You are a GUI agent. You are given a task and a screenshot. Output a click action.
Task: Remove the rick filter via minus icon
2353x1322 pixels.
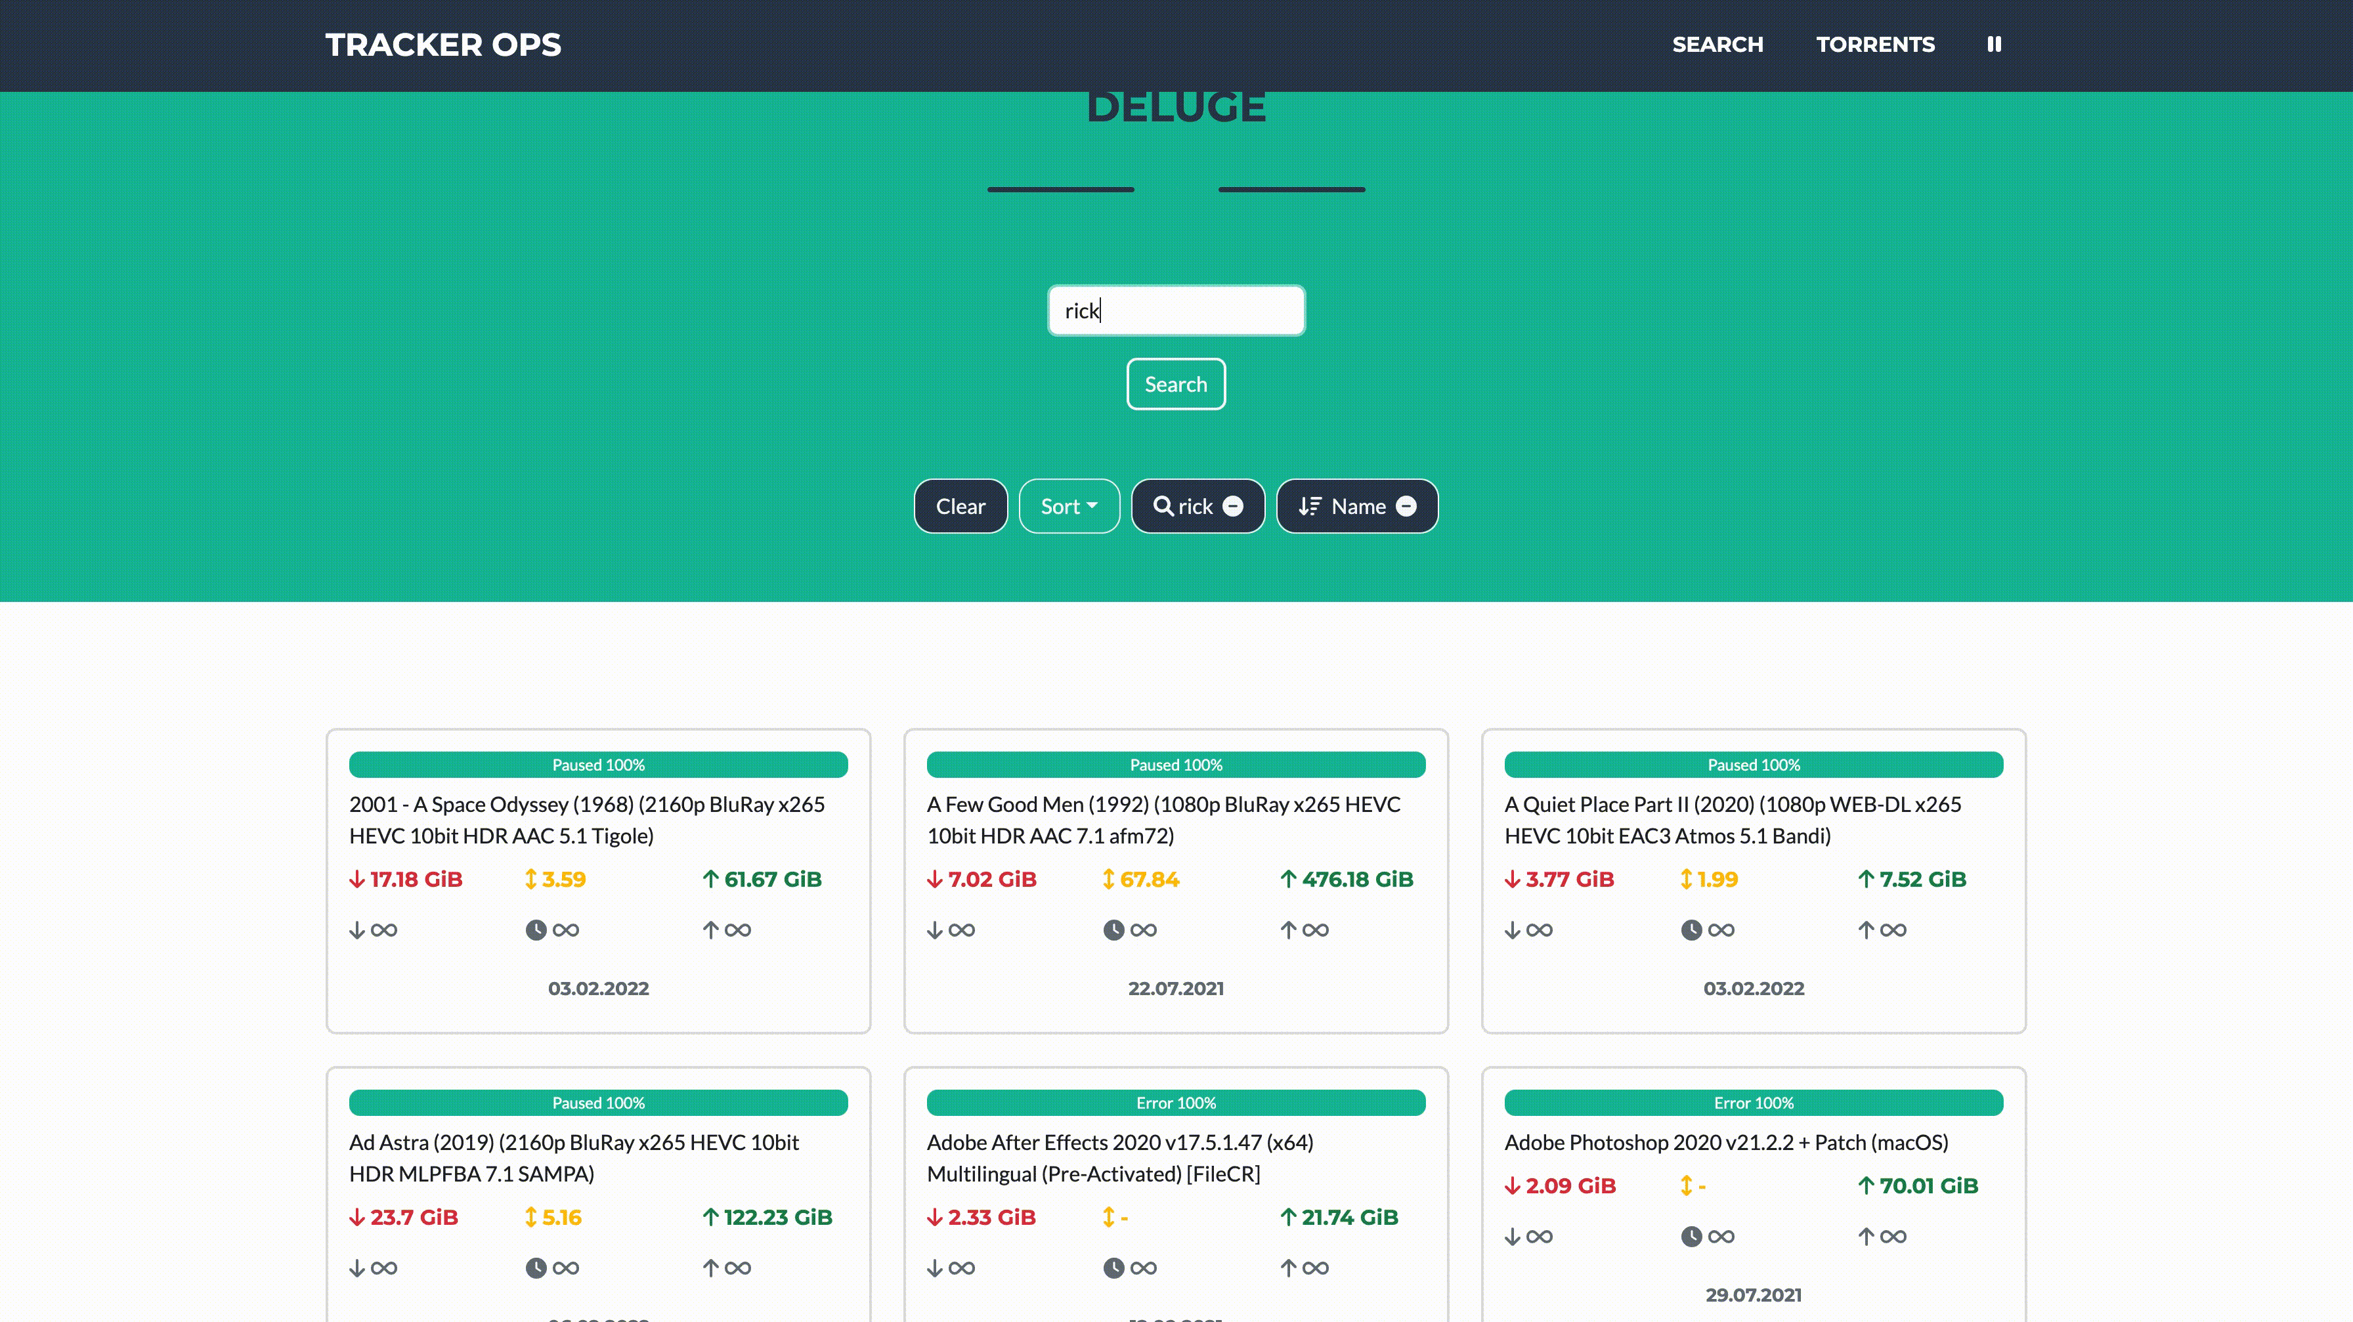click(1233, 506)
